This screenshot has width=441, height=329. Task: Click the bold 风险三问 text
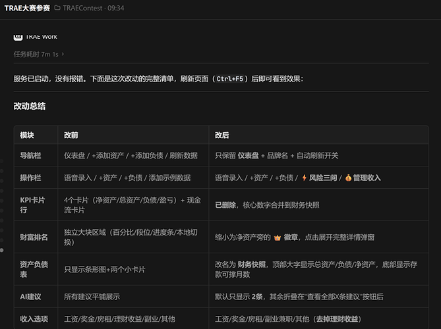click(323, 178)
